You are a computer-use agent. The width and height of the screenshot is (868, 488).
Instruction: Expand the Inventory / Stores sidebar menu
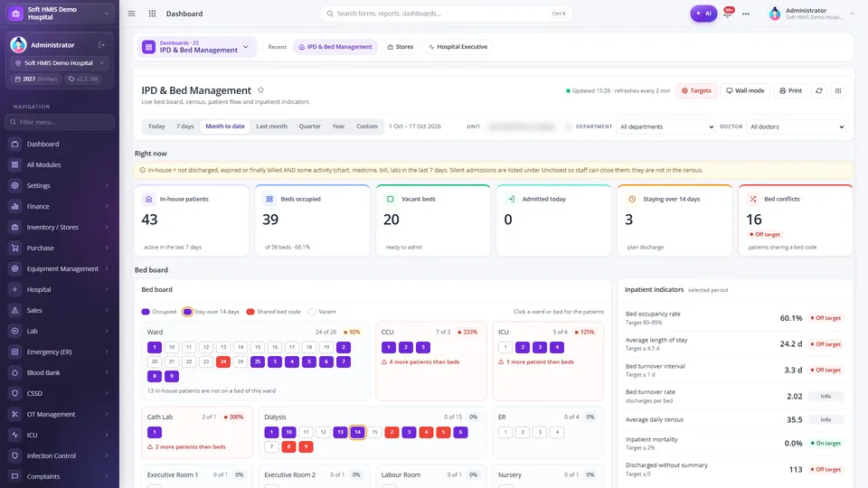click(60, 228)
